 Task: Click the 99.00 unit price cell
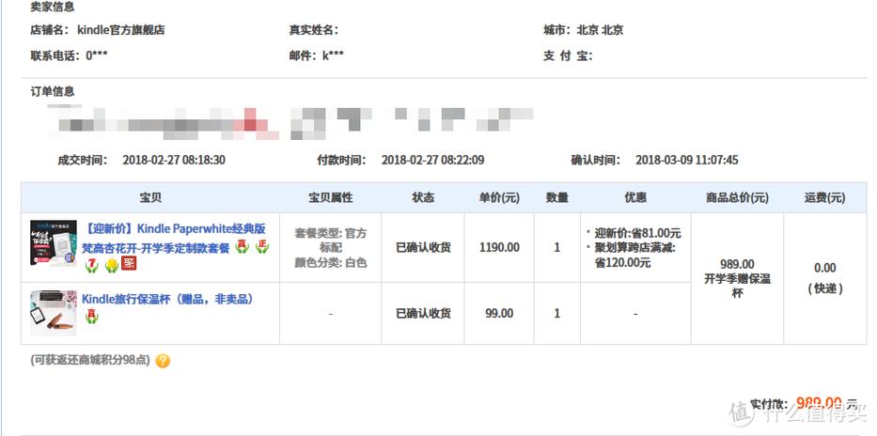point(499,313)
